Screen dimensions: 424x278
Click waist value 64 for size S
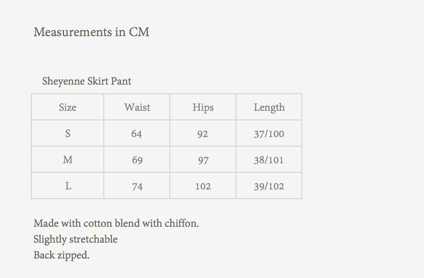[137, 134]
